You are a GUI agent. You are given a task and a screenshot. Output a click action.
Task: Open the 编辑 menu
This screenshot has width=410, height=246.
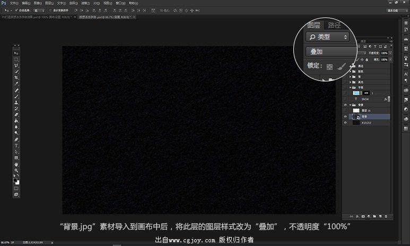(26, 3)
